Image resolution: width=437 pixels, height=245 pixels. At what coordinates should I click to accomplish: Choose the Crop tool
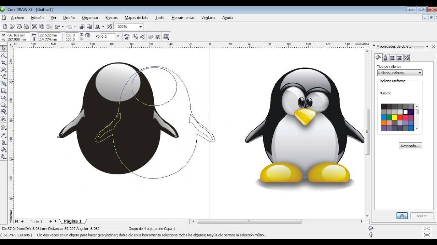coord(4,63)
